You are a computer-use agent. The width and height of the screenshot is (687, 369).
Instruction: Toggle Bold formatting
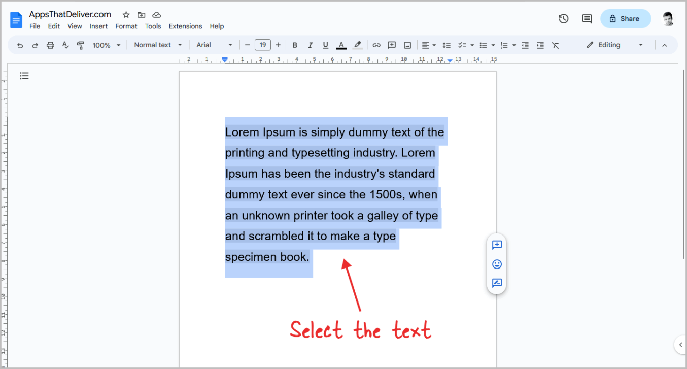pos(295,45)
